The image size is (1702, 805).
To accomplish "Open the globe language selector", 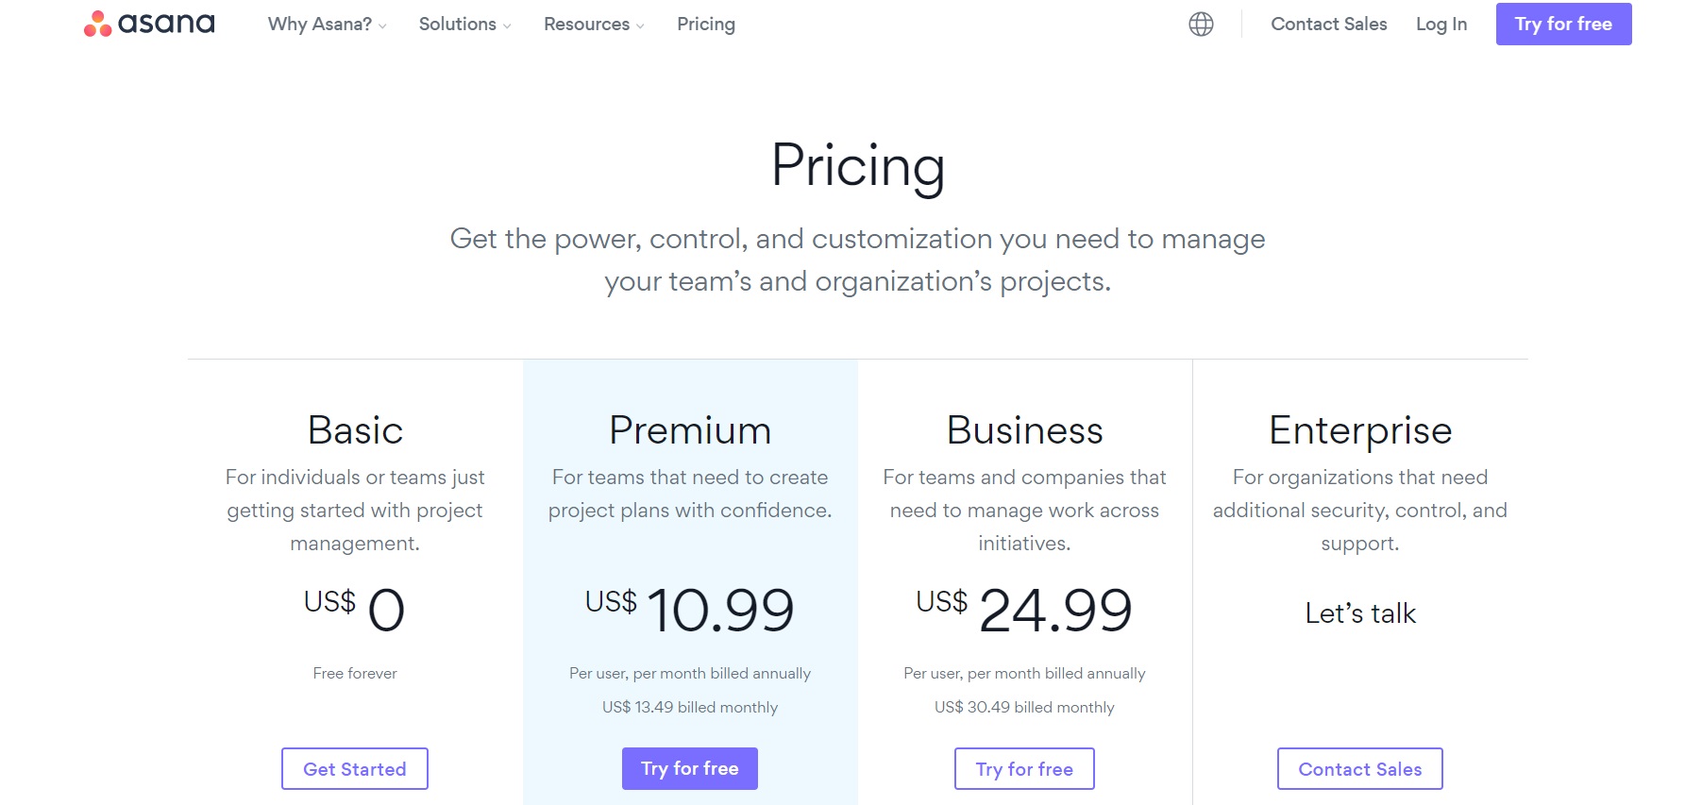I will point(1201,25).
